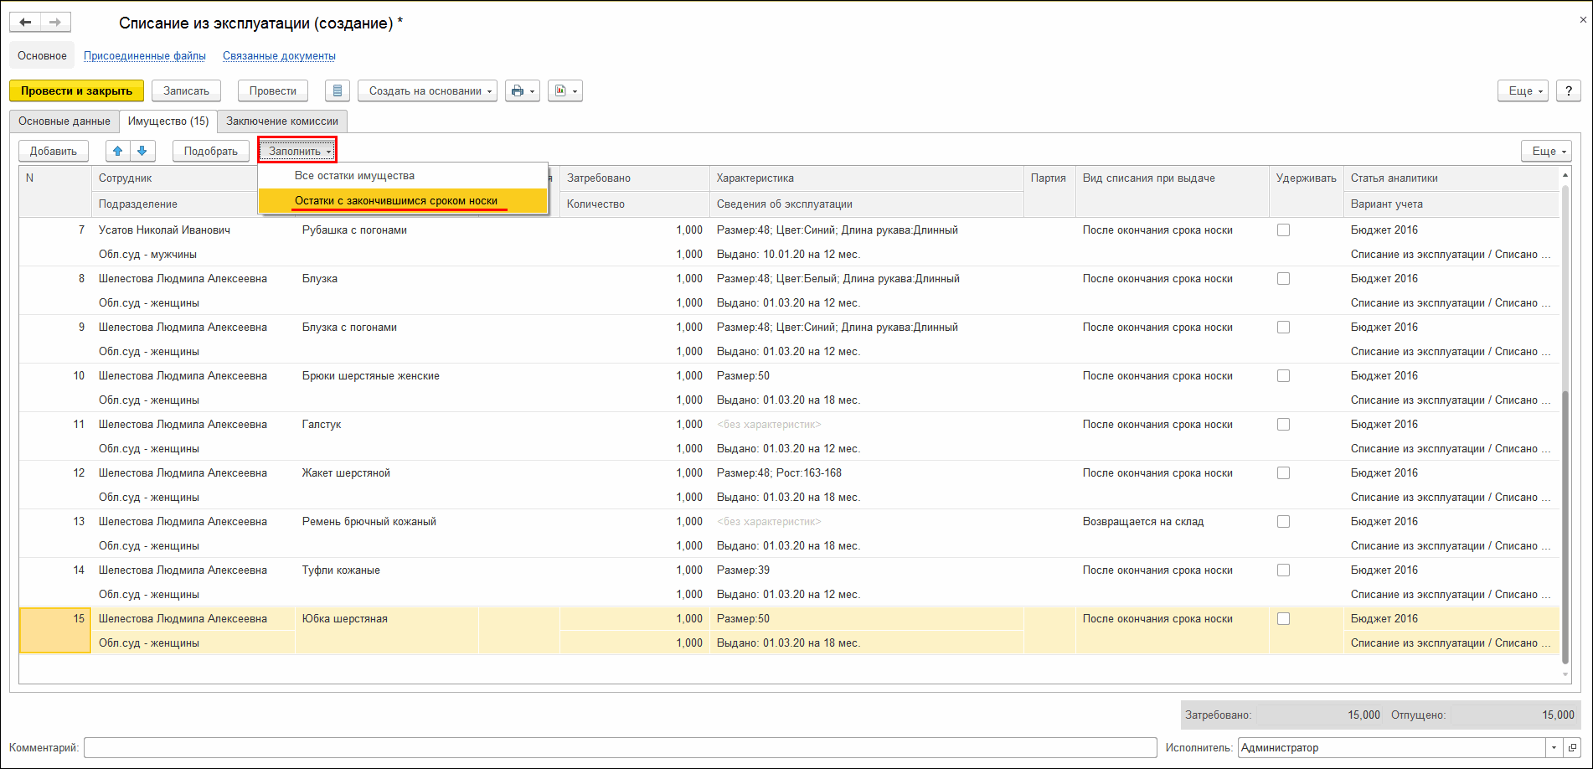
Task: Toggle Удерживать checkbox for Блузка с погонами row
Action: coord(1283,327)
